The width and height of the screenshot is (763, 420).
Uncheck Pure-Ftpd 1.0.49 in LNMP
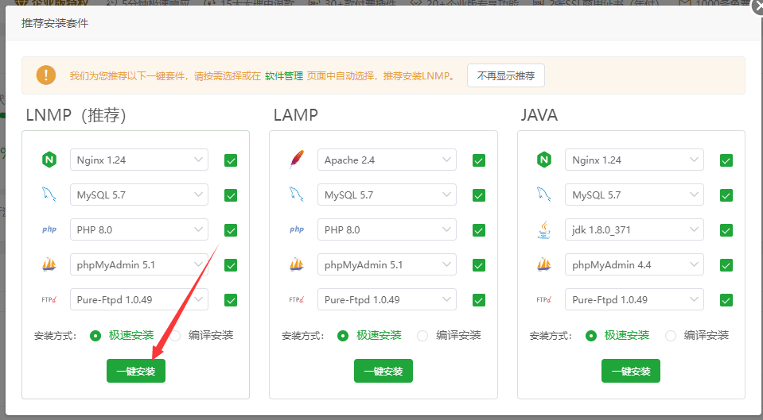coord(231,300)
